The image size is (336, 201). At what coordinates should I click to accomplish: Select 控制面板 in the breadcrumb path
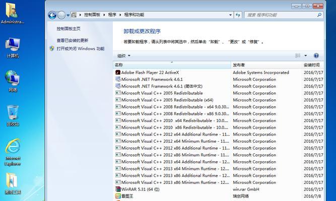coord(92,15)
